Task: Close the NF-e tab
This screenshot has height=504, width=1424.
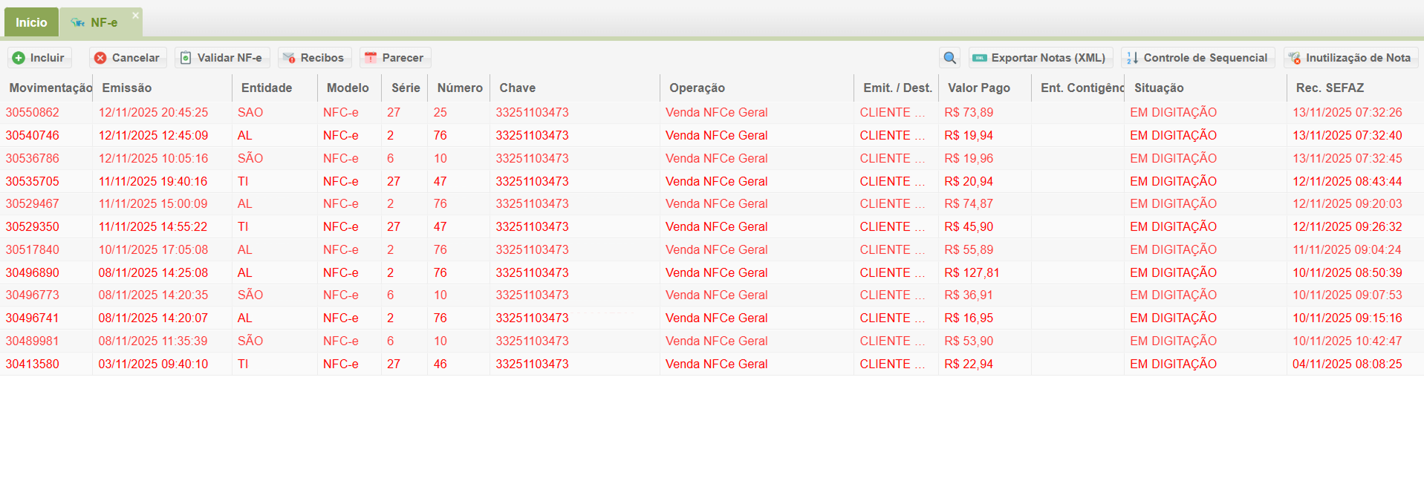Action: pyautogui.click(x=135, y=15)
